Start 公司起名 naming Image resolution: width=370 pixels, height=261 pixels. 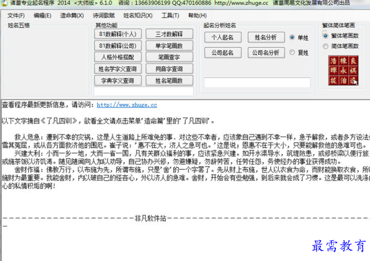pyautogui.click(x=223, y=53)
